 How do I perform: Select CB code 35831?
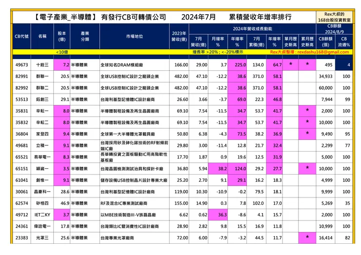coord(21,111)
